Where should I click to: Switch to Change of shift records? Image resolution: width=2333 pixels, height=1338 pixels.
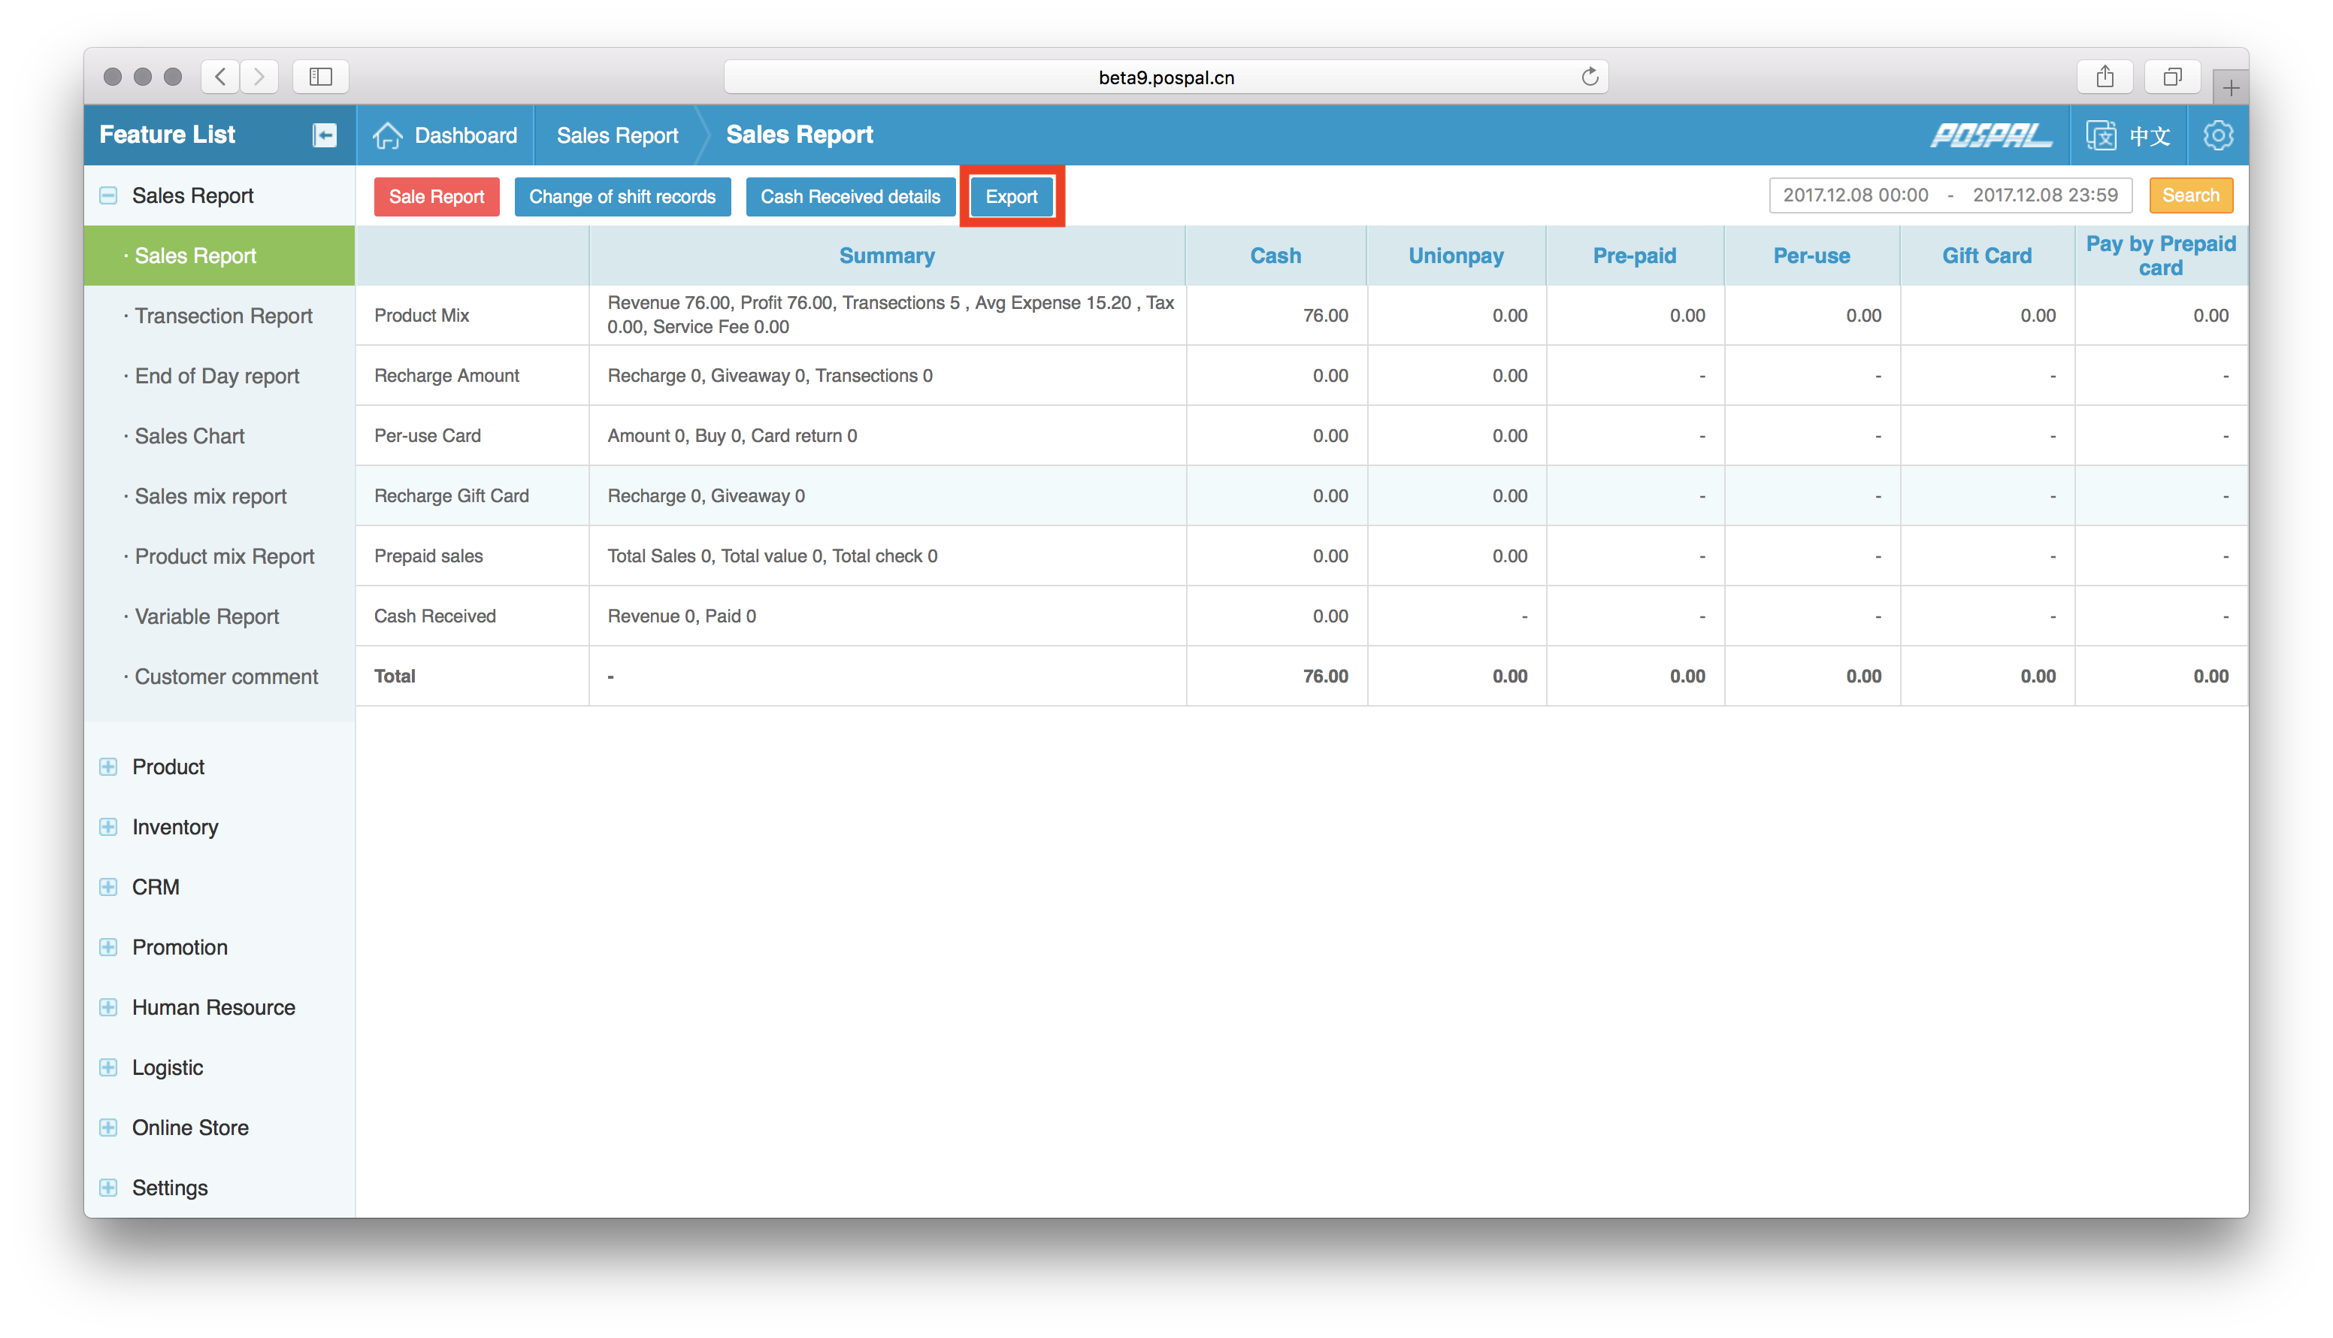click(622, 197)
